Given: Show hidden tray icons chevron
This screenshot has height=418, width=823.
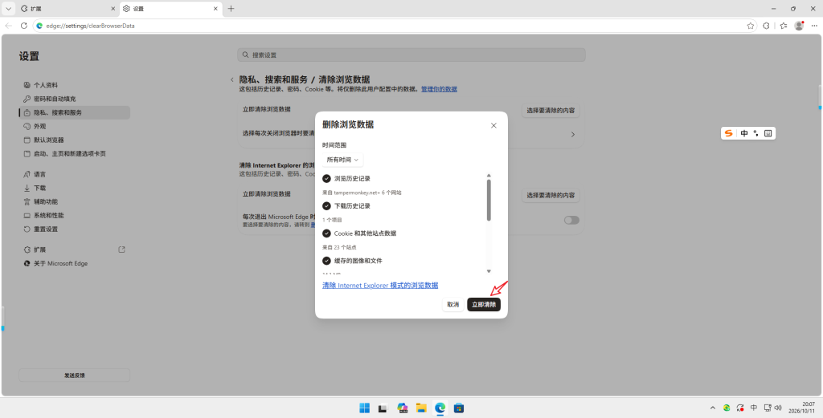Looking at the screenshot, I should [712, 408].
